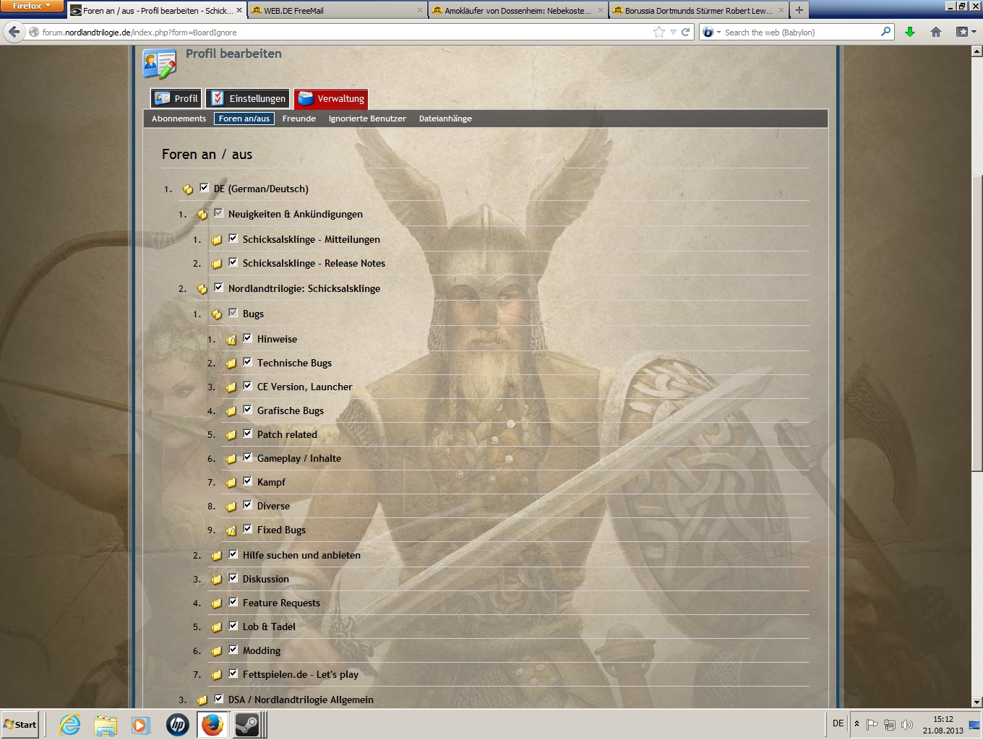This screenshot has height=740, width=983.
Task: Click the Profil bearbeiten header icon
Action: [160, 64]
